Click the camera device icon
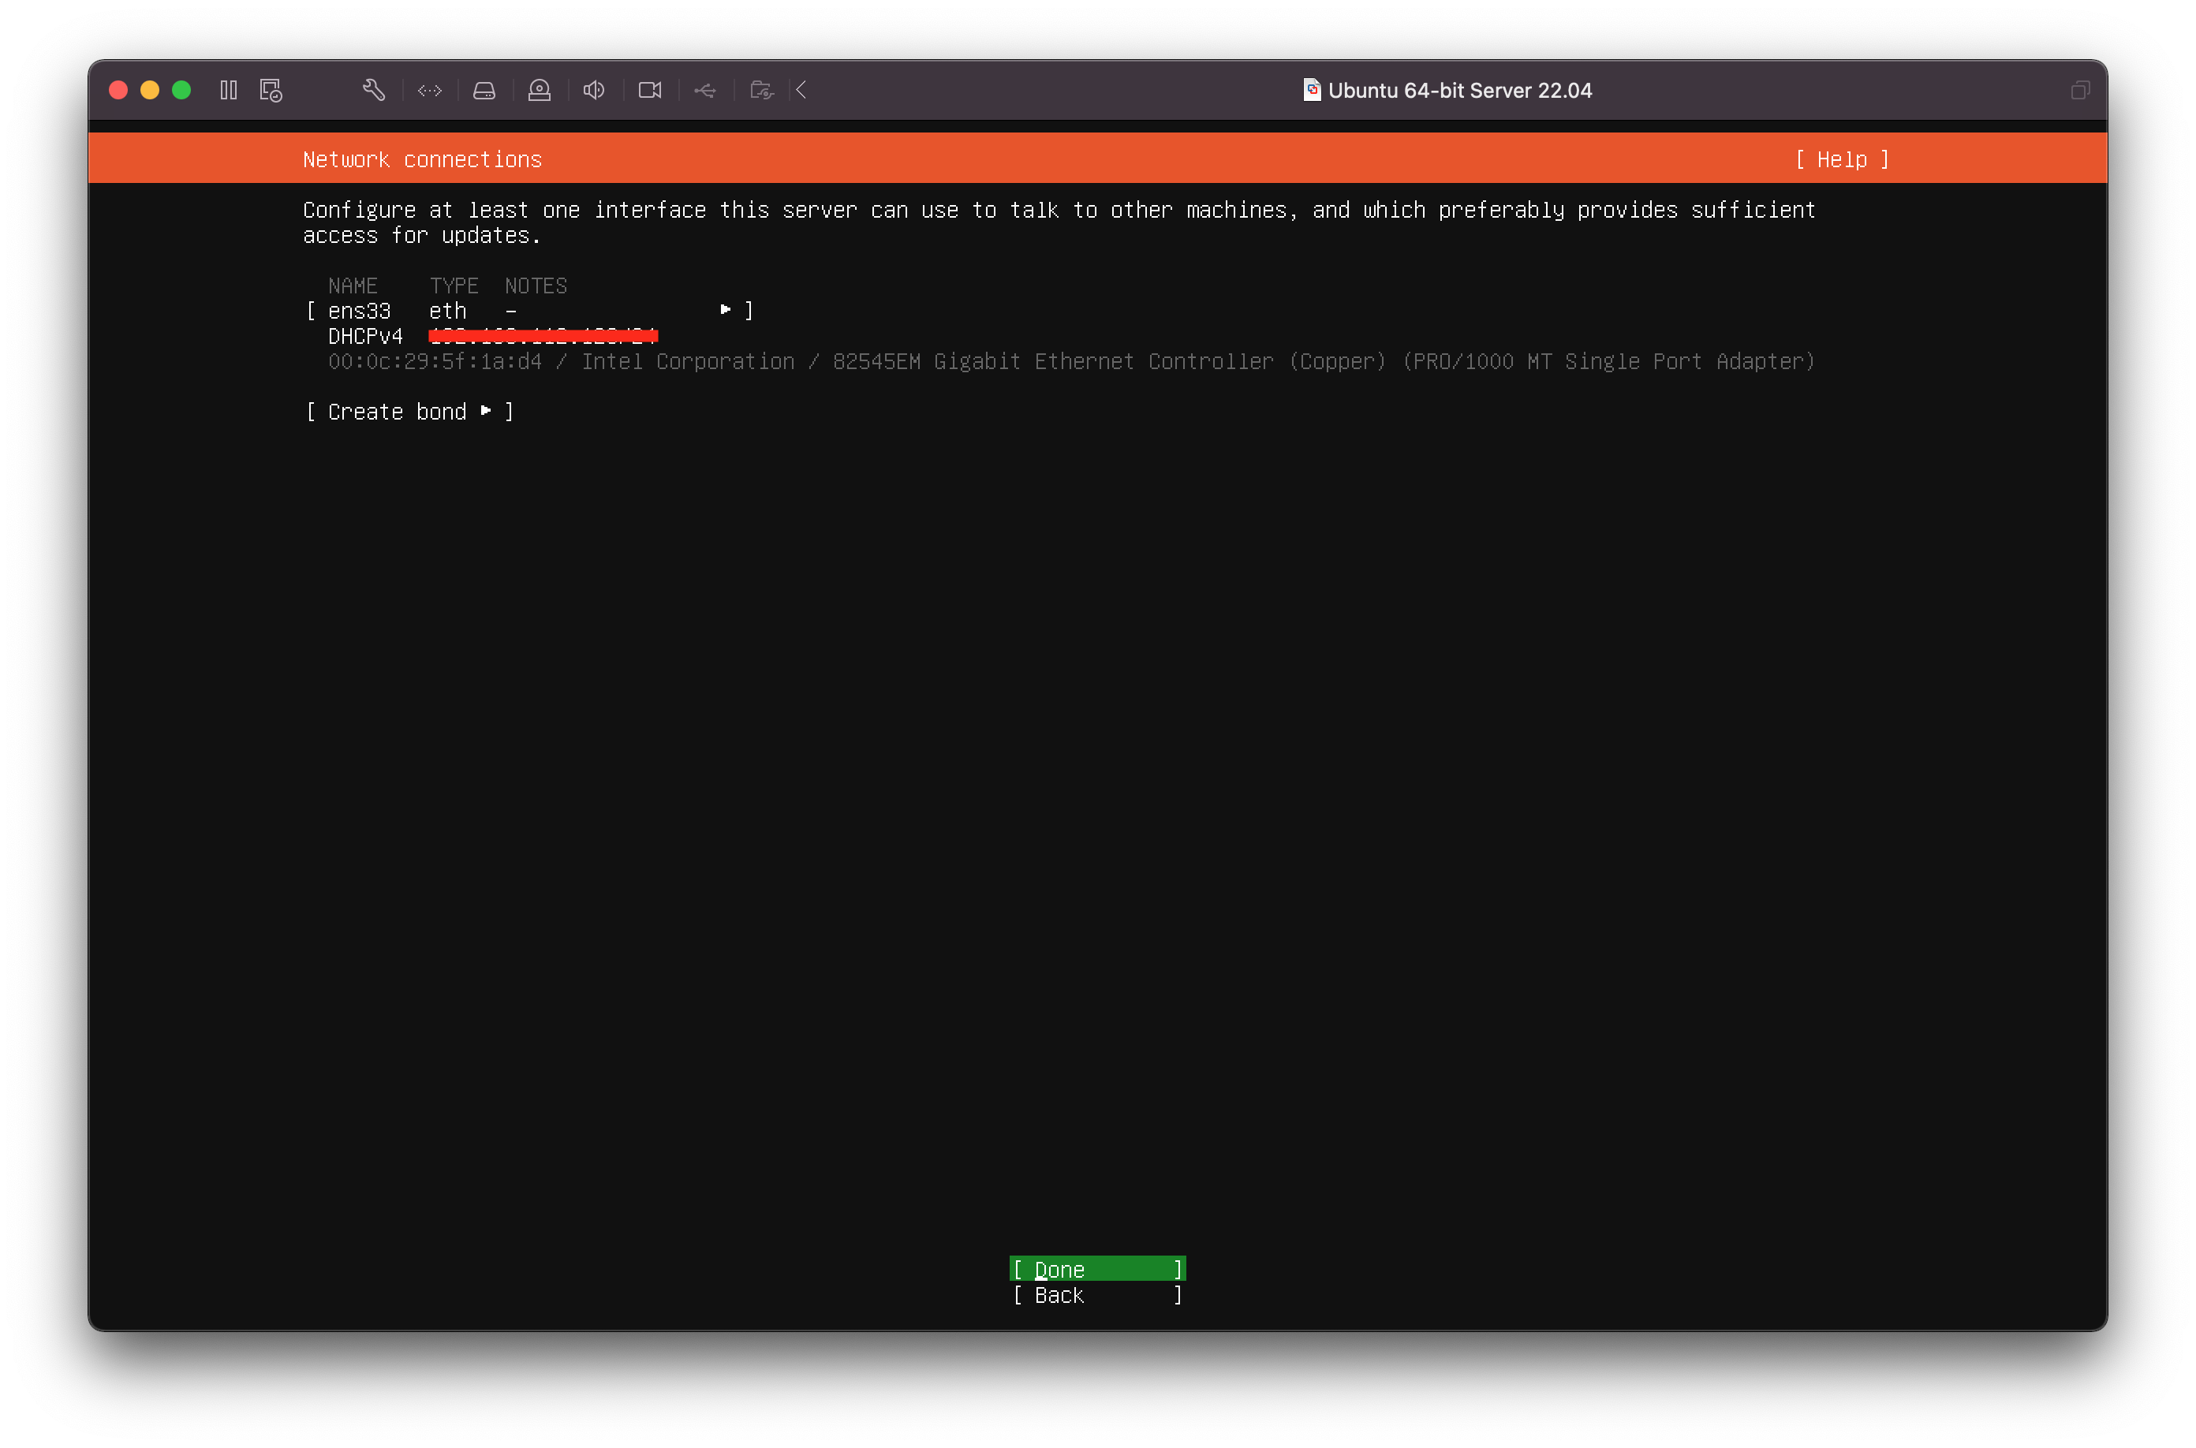 650,90
